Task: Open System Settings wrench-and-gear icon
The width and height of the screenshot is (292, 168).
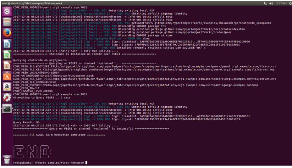Action: (x=7, y=98)
